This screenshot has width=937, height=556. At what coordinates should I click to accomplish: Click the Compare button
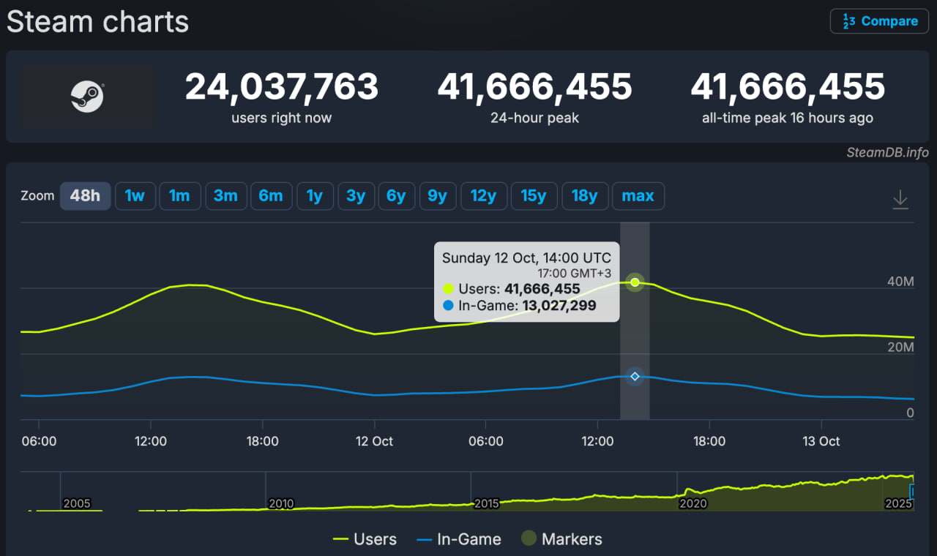tap(879, 21)
